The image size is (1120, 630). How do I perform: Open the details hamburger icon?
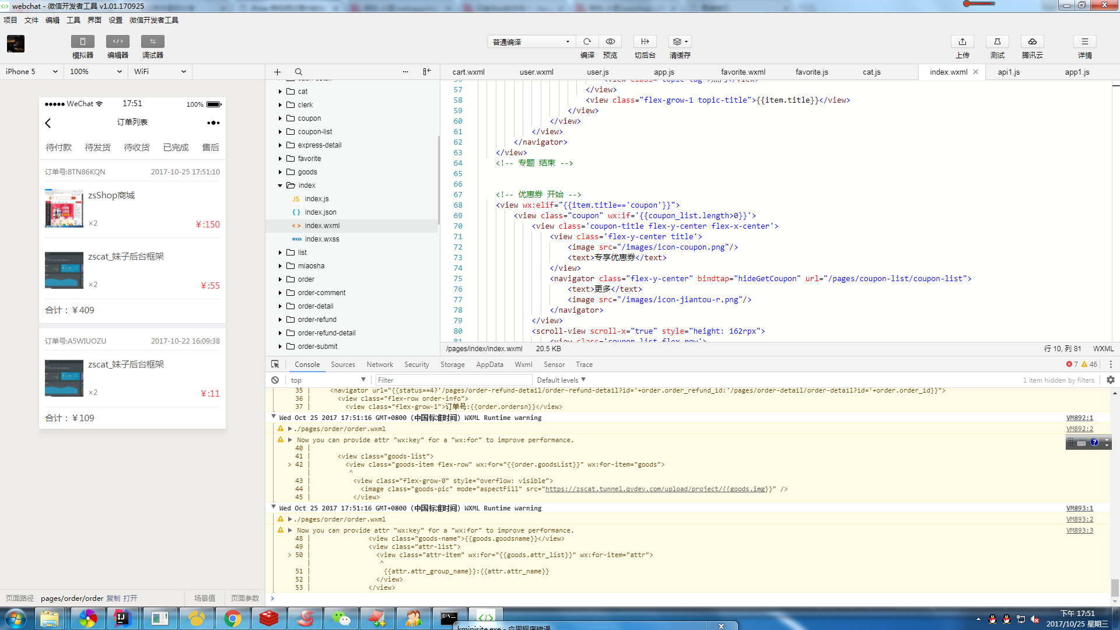point(1084,41)
